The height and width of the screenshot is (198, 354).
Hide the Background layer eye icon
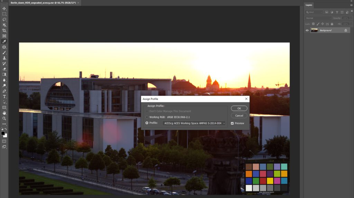307,30
